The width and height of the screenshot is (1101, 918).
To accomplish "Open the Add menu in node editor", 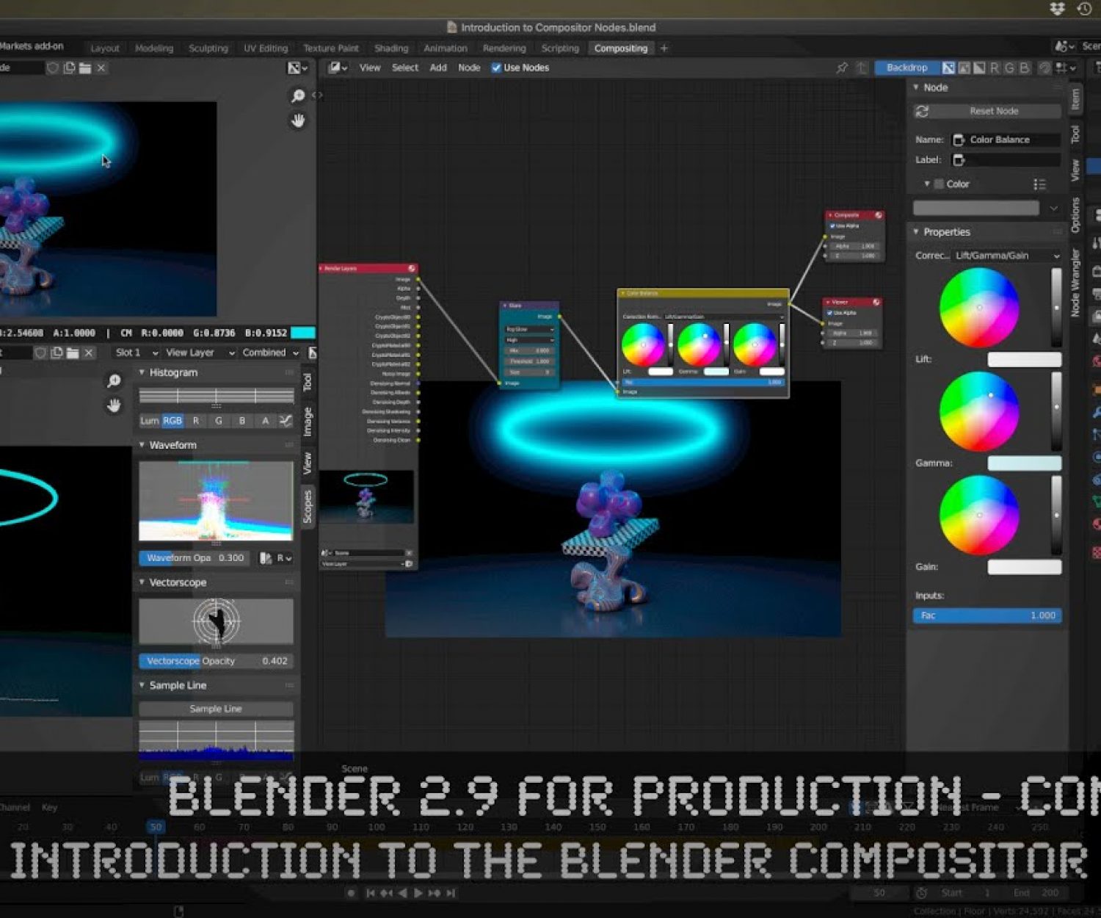I will pyautogui.click(x=438, y=68).
